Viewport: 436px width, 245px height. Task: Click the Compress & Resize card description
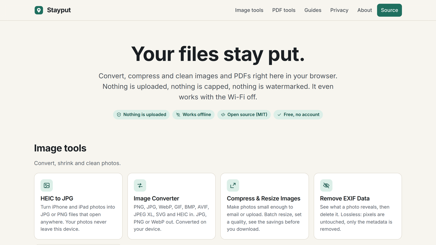[x=264, y=218]
